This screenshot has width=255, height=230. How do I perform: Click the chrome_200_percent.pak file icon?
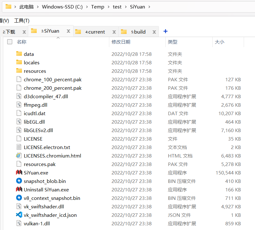click(19, 88)
